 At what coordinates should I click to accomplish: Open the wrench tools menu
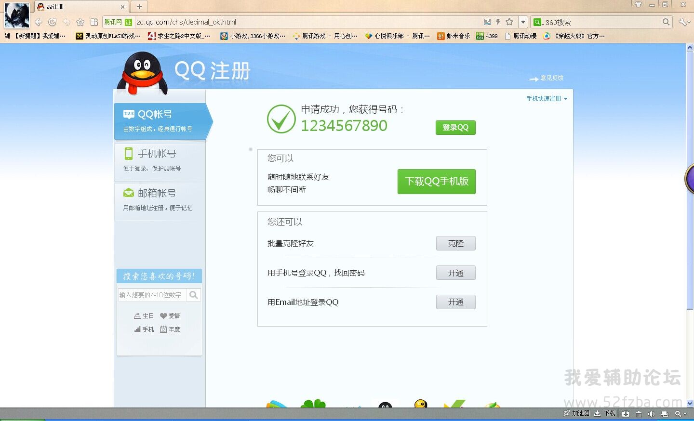pos(684,22)
